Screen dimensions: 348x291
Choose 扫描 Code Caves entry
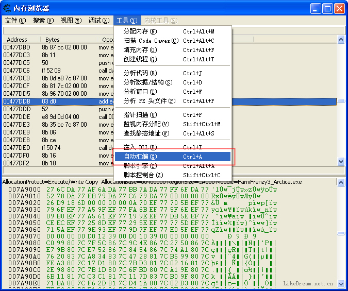click(x=173, y=41)
